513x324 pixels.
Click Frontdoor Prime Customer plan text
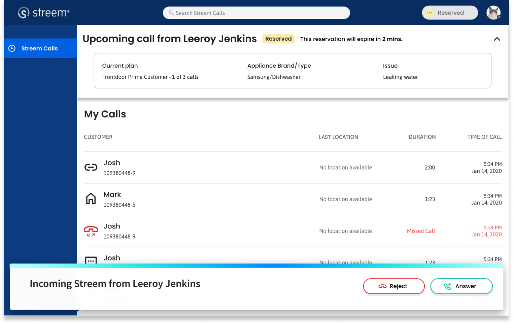point(150,77)
